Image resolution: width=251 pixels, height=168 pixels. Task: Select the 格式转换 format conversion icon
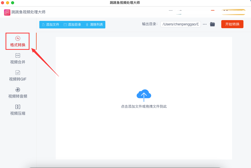[18, 38]
